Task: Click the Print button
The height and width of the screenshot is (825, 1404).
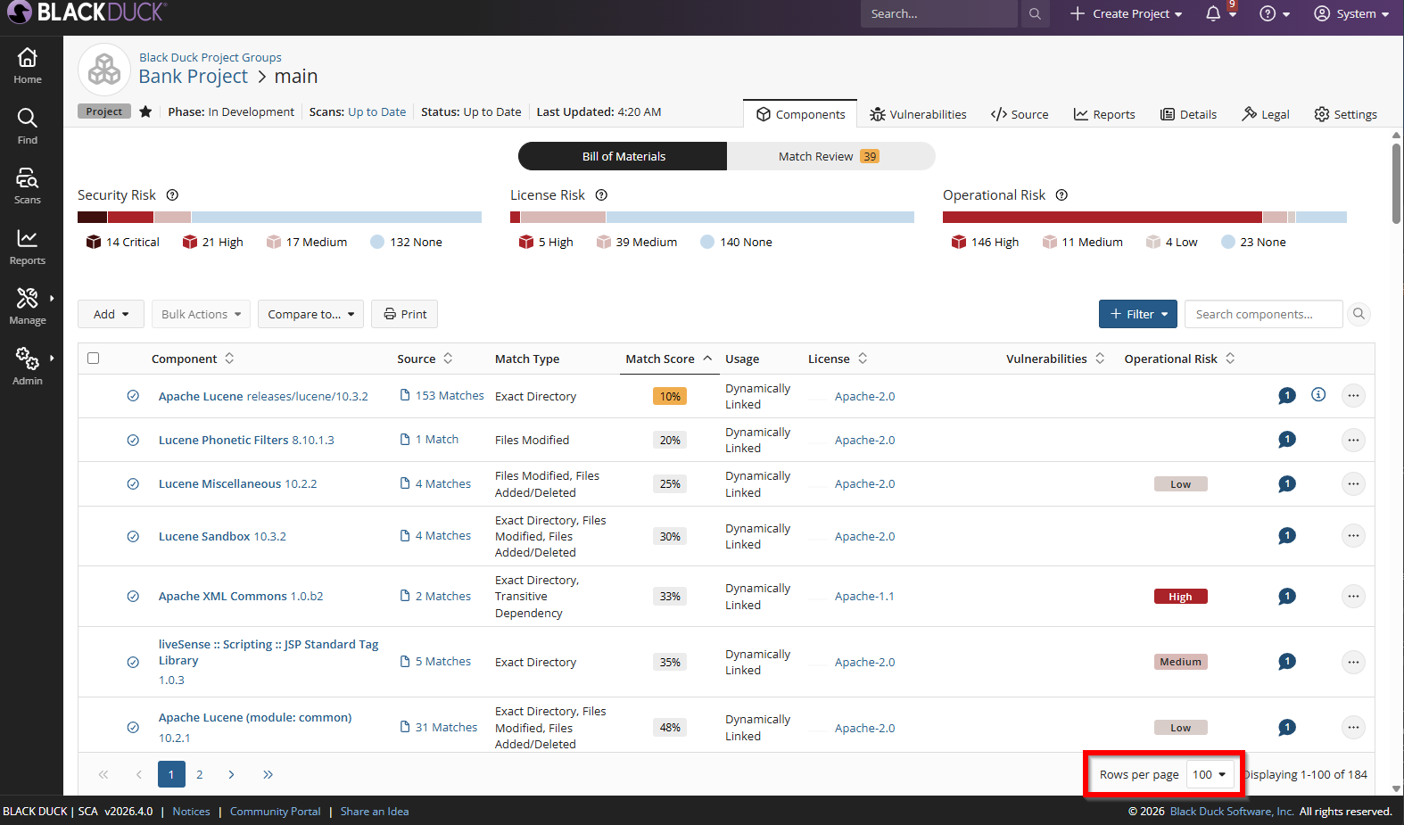Action: (405, 314)
